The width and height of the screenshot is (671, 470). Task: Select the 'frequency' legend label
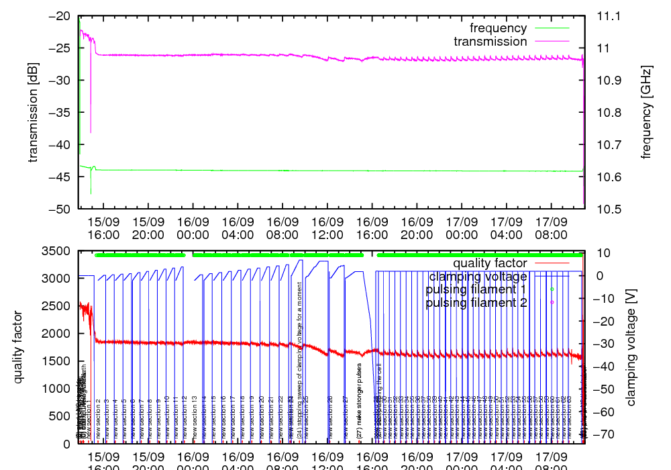click(498, 28)
